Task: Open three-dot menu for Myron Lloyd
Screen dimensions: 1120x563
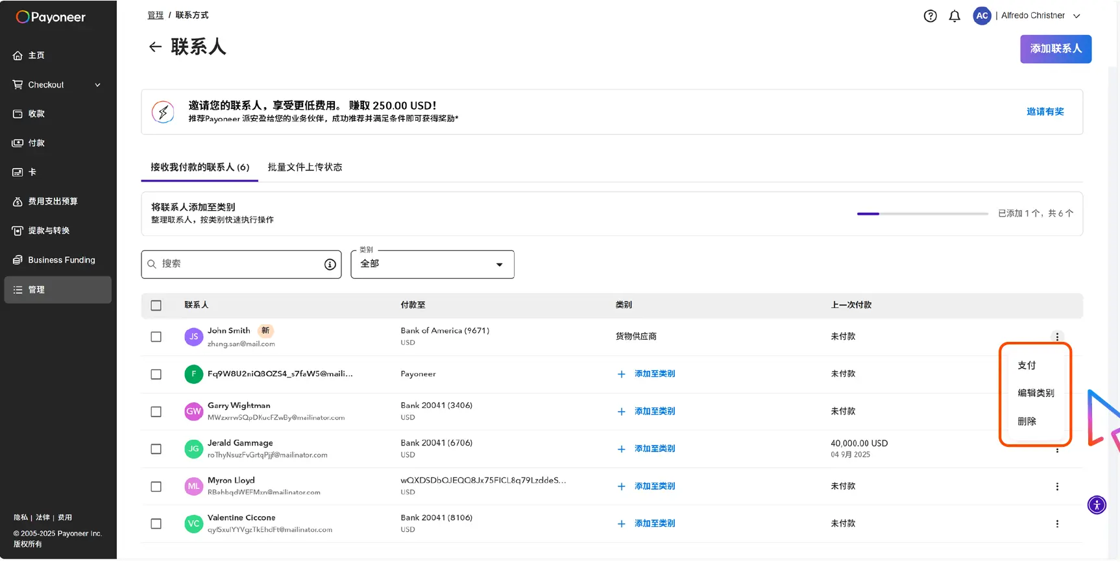Action: [x=1057, y=486]
